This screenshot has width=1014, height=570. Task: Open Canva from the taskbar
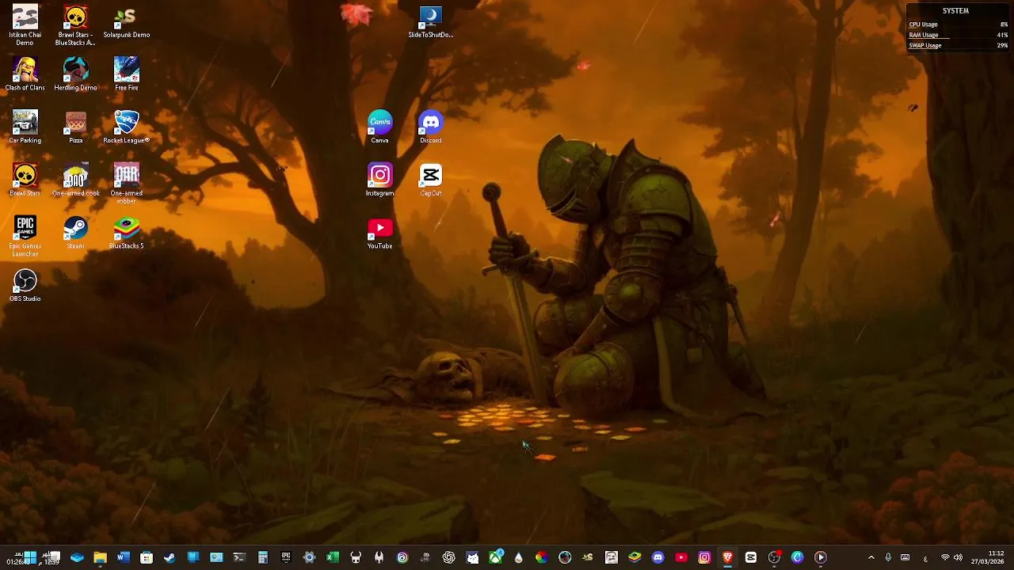797,557
